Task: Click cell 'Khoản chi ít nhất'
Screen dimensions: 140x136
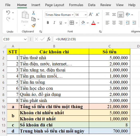Action: click(54, 119)
